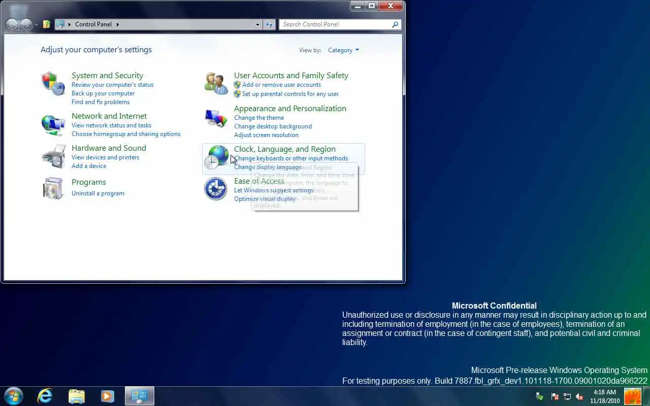Open the View by Category dropdown

343,50
